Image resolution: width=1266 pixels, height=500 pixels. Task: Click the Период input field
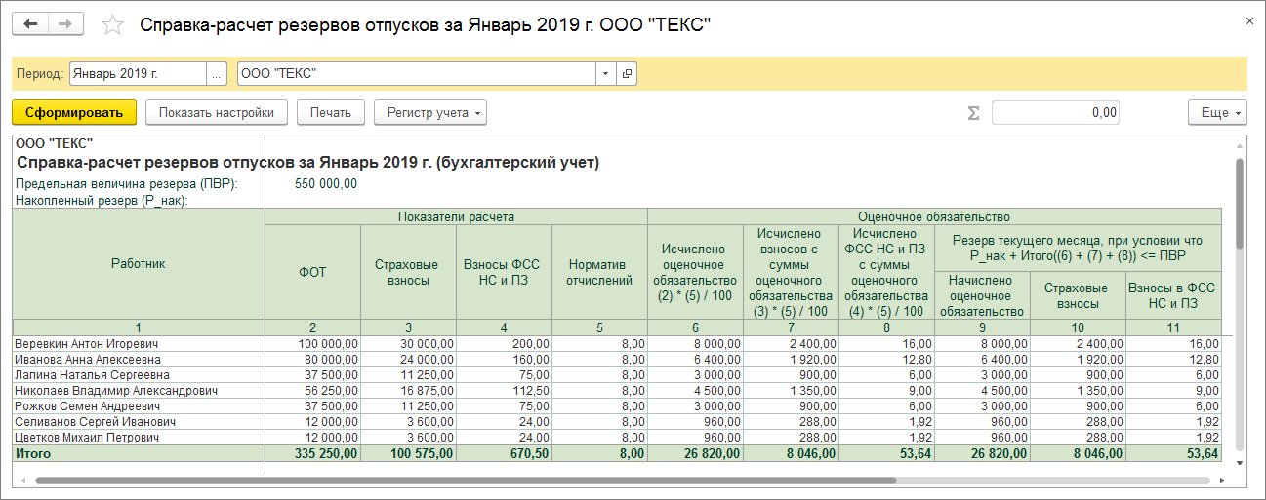tap(138, 74)
